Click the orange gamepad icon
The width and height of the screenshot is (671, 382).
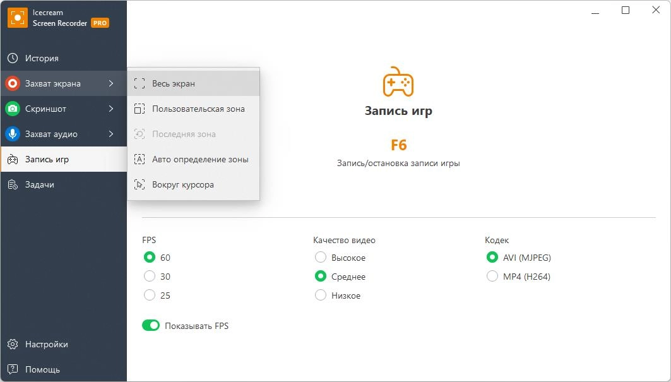(398, 82)
